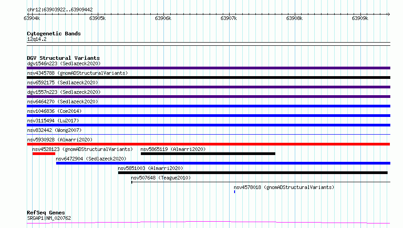Select the tiny blue marker under nsv4578018
The height and width of the screenshot is (228, 403).
(x=235, y=192)
